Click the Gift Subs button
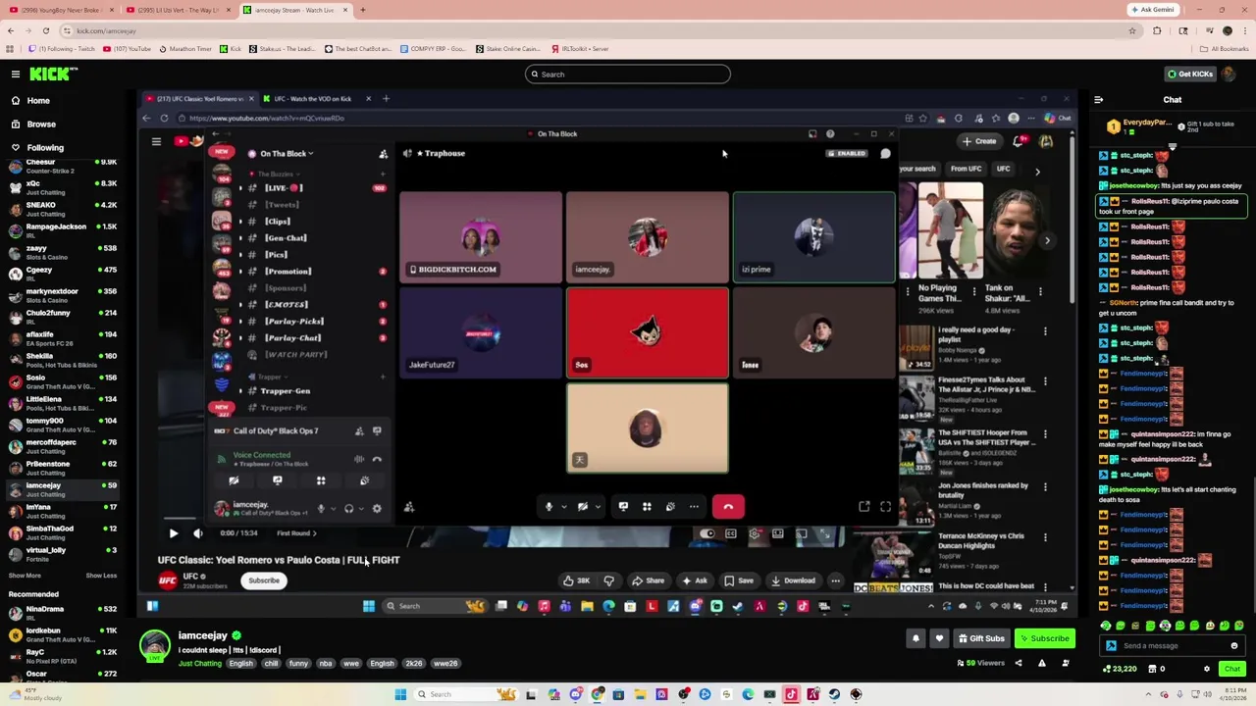Image resolution: width=1256 pixels, height=706 pixels. coord(981,638)
